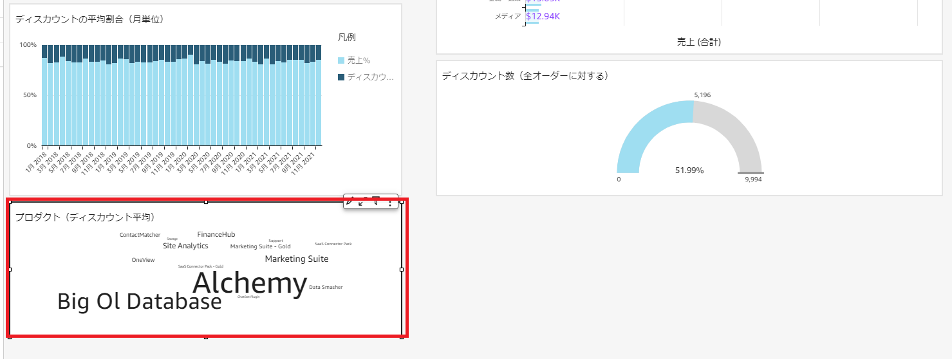The image size is (952, 359).
Task: Click the ディスカウント数（全オーダーに対する）gauge title
Action: click(x=525, y=76)
